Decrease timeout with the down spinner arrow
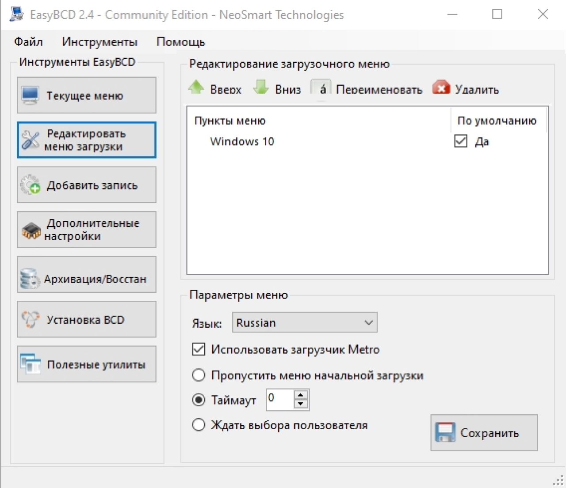Image resolution: width=566 pixels, height=488 pixels. 301,404
